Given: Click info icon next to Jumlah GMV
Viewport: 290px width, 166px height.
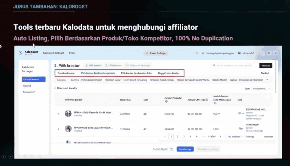Looking at the screenshot, I should [x=207, y=100].
